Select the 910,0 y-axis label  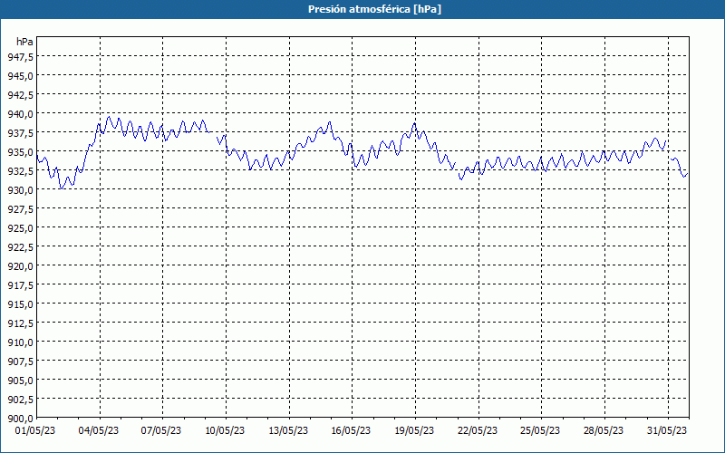(x=20, y=342)
